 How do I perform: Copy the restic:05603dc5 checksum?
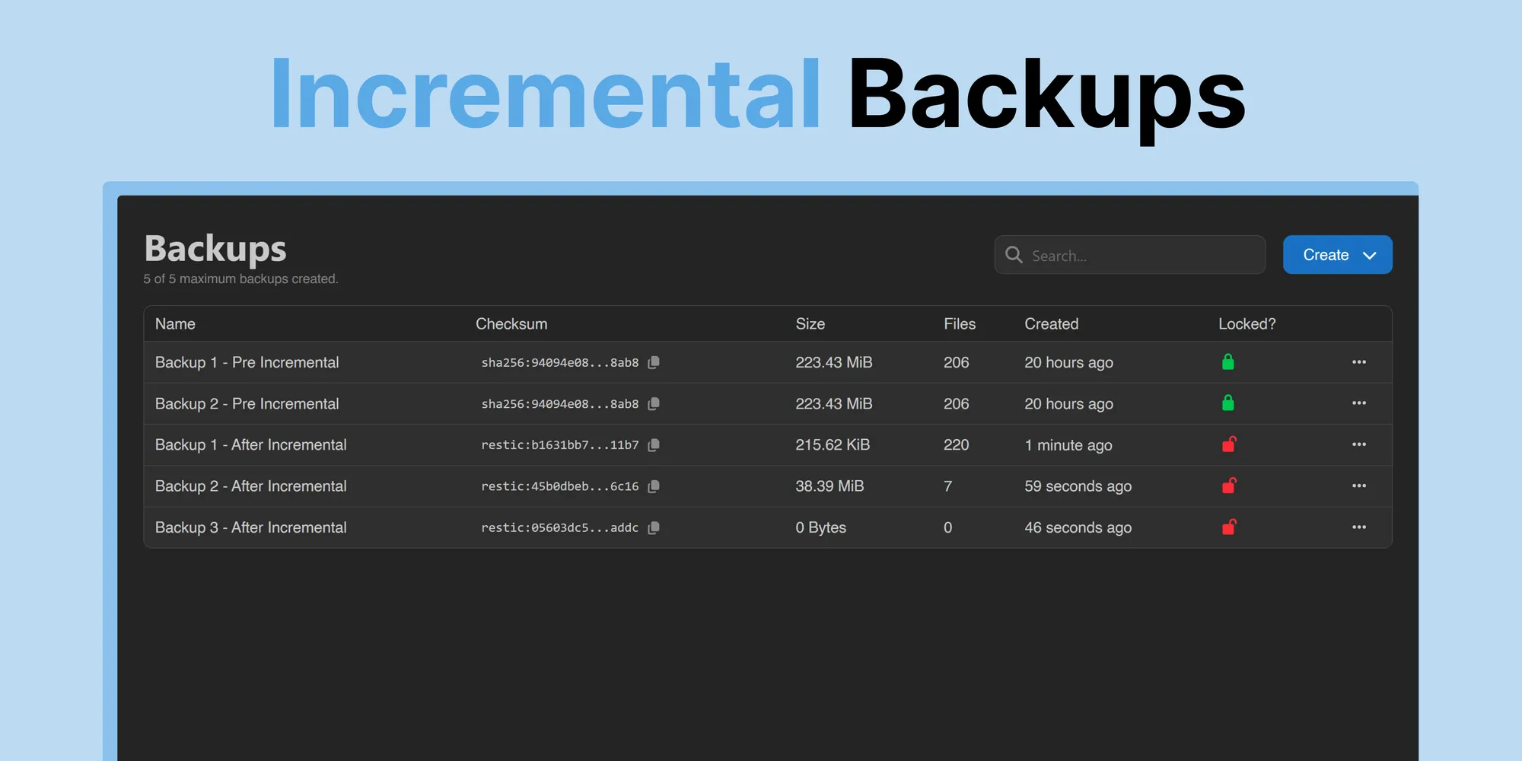(653, 528)
